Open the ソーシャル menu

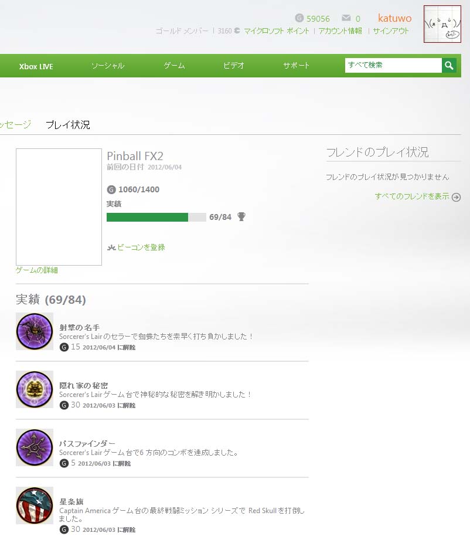point(108,66)
